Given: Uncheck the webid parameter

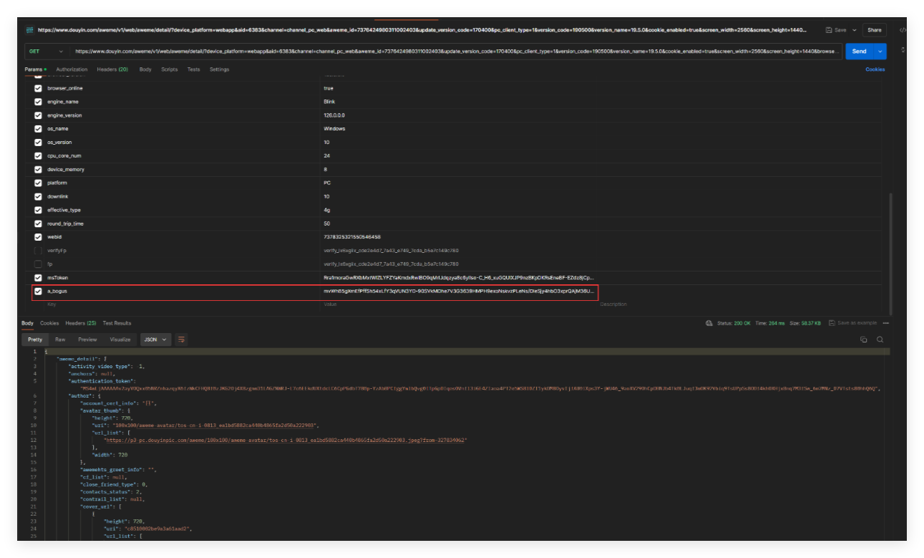Looking at the screenshot, I should (39, 237).
